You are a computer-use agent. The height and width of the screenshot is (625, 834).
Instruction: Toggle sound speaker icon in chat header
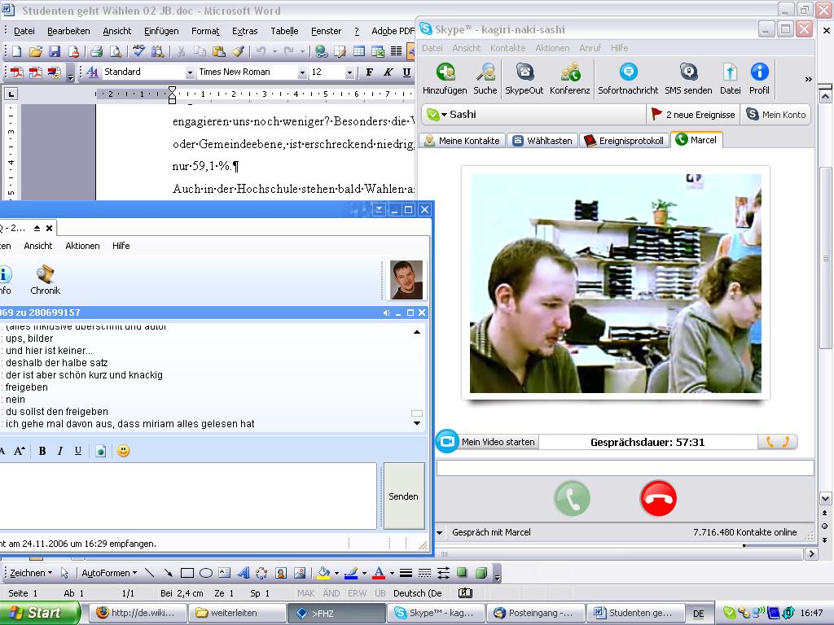pyautogui.click(x=387, y=313)
